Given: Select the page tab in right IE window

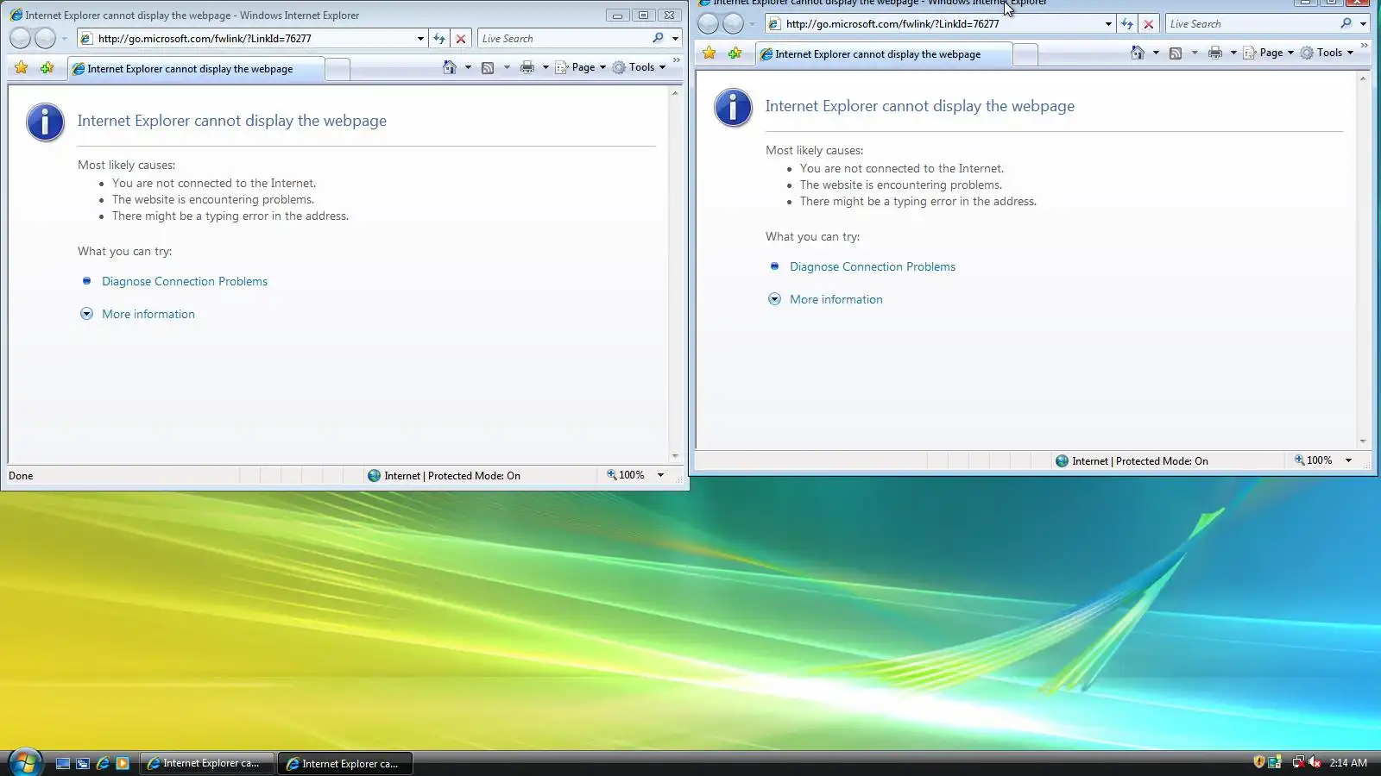Looking at the screenshot, I should tap(884, 54).
